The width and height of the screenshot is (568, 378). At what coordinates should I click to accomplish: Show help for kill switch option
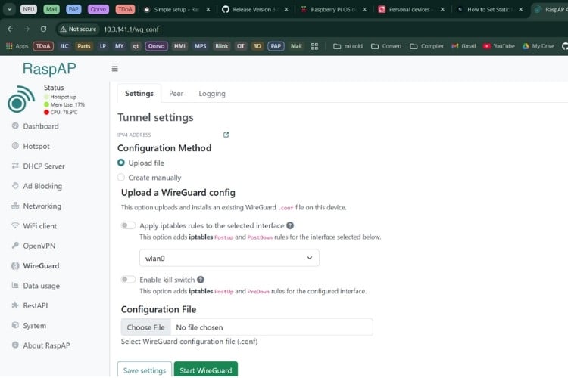tap(201, 280)
